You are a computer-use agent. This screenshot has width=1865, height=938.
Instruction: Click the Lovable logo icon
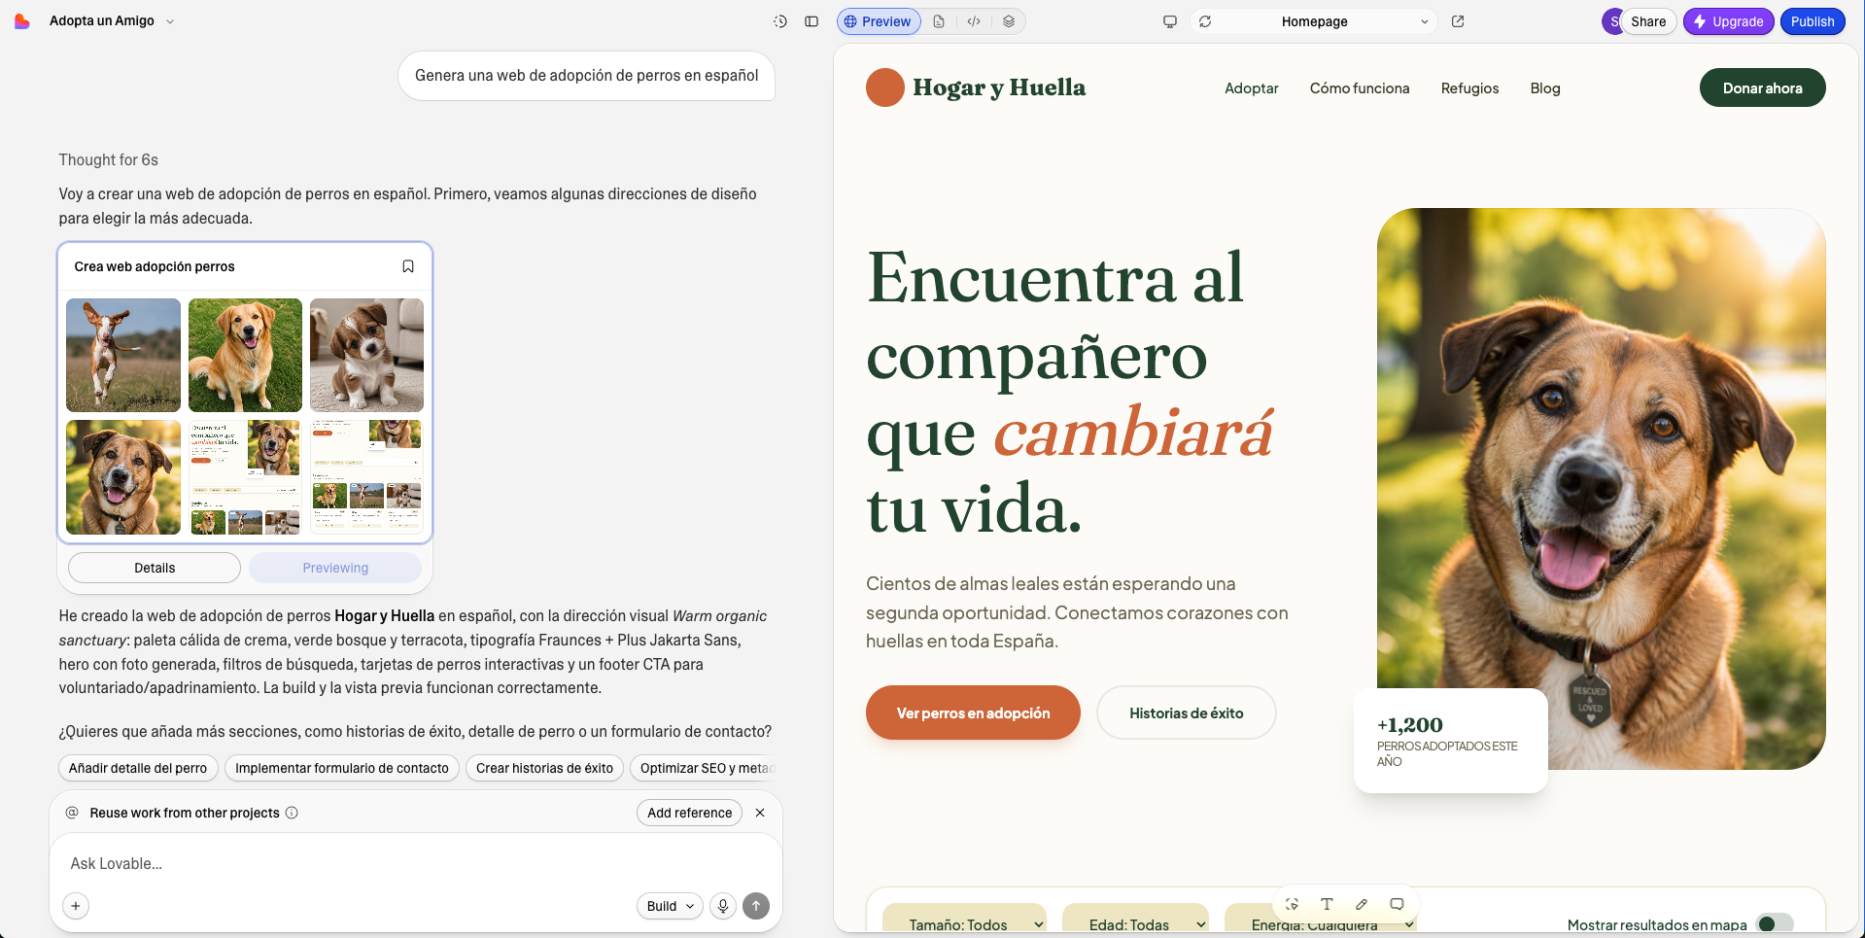pyautogui.click(x=22, y=21)
